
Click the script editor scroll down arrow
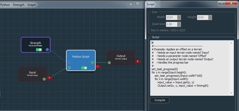[x=231, y=93]
